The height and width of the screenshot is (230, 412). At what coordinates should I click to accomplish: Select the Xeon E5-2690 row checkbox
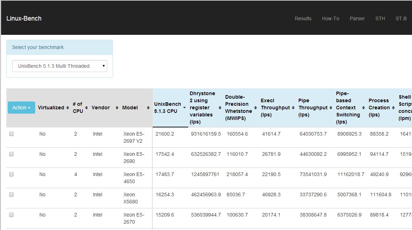coord(11,154)
